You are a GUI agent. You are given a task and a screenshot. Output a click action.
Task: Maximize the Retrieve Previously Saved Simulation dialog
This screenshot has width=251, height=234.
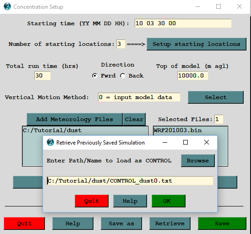click(x=186, y=142)
